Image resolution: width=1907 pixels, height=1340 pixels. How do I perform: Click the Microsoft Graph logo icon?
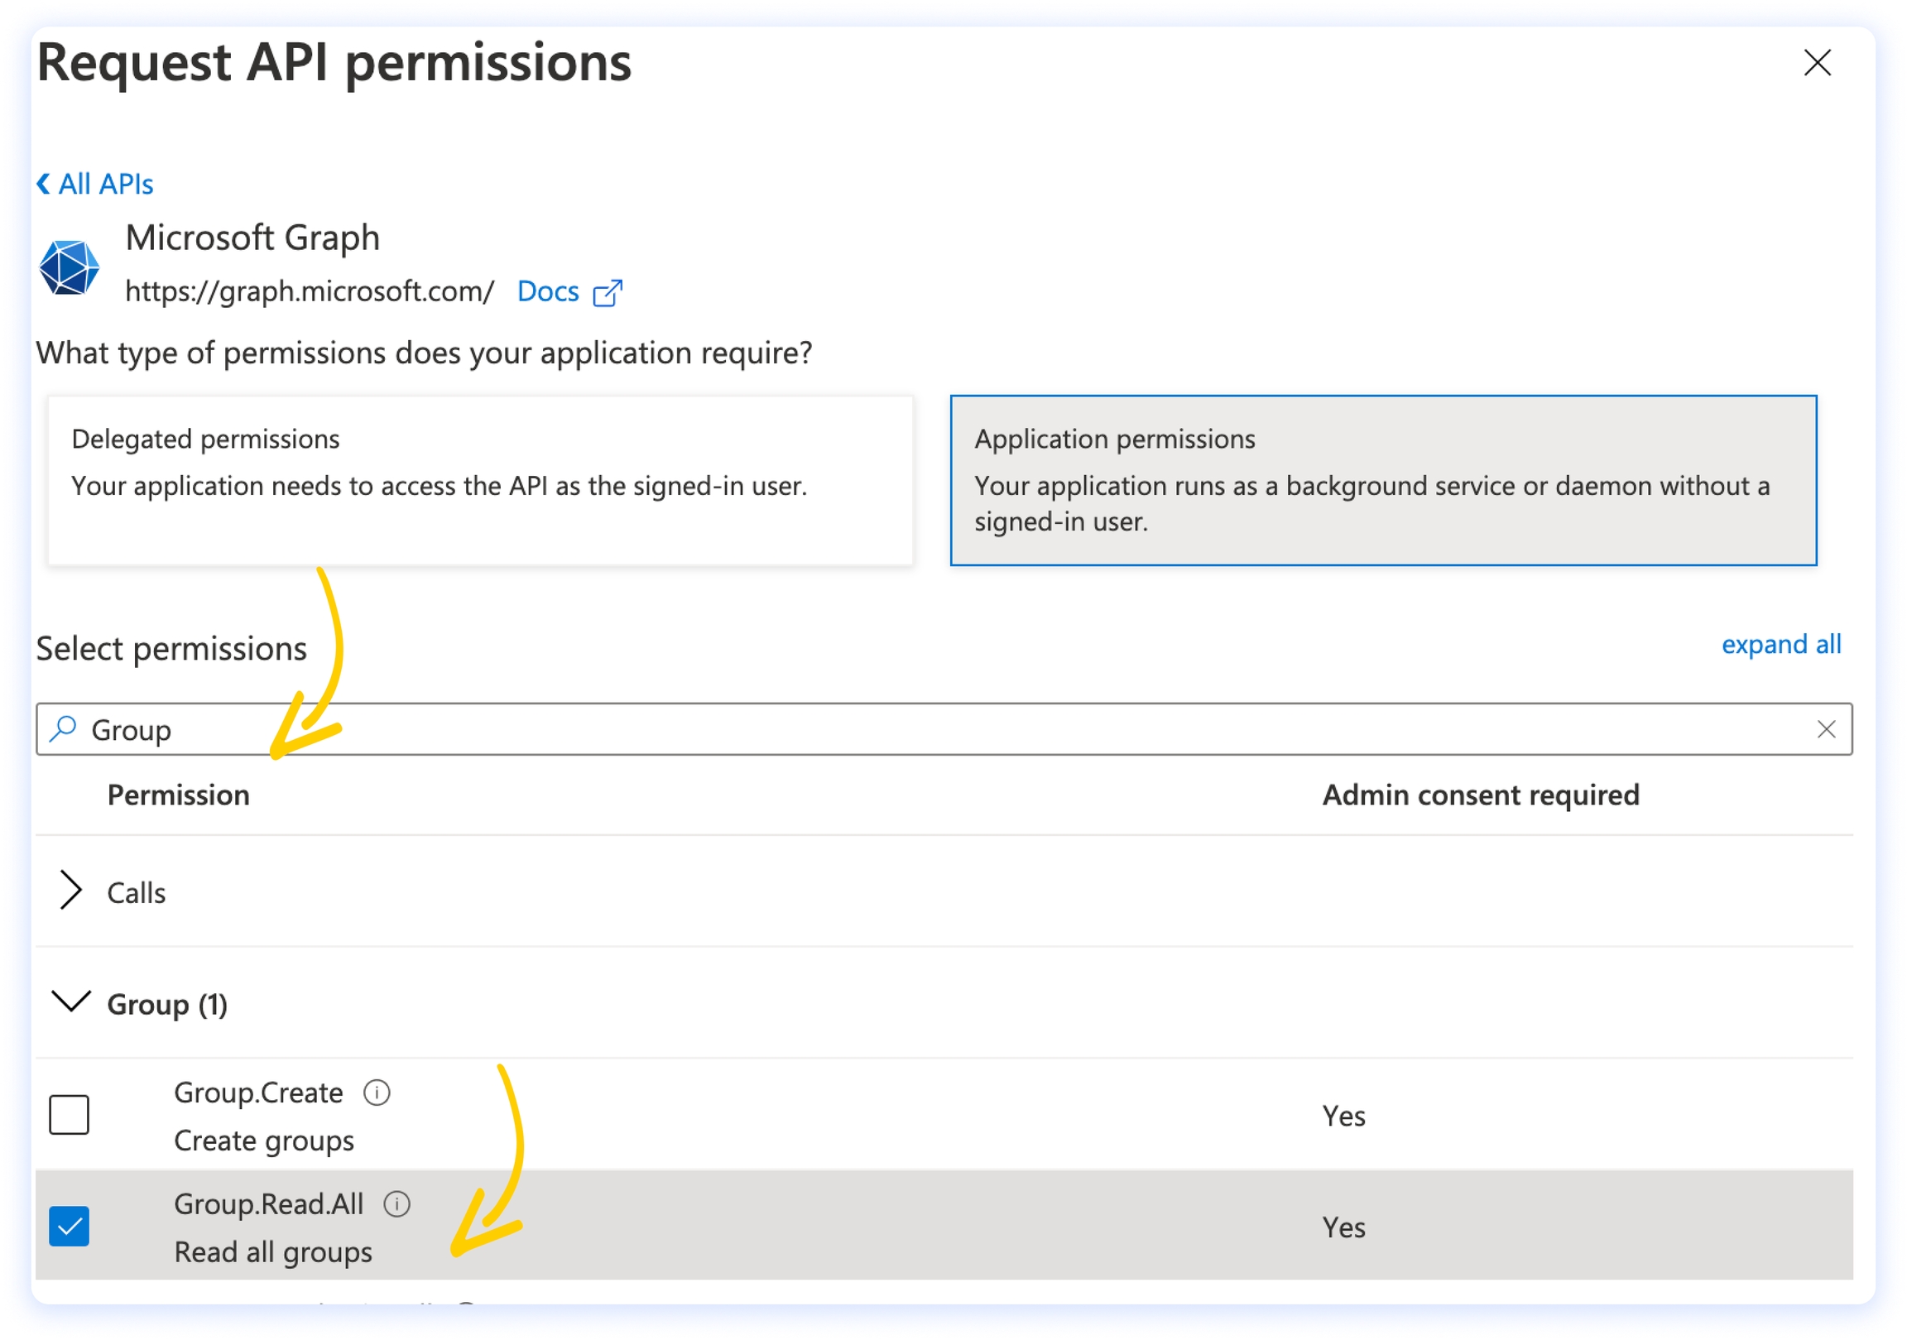coord(70,267)
